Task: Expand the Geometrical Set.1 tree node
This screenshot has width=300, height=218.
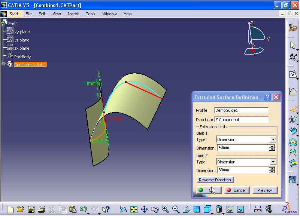Action: click(3, 64)
